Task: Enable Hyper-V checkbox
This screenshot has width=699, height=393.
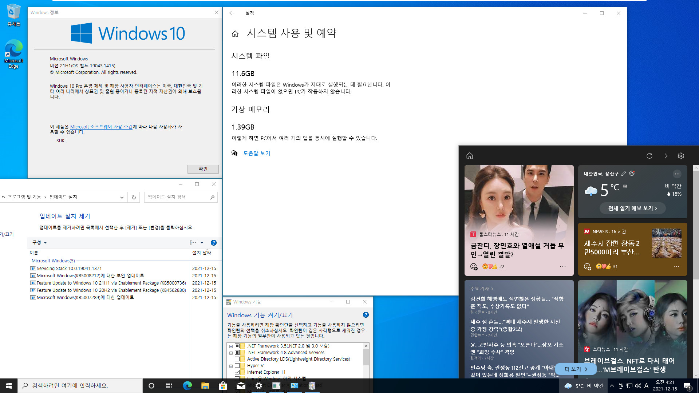Action: [x=237, y=366]
